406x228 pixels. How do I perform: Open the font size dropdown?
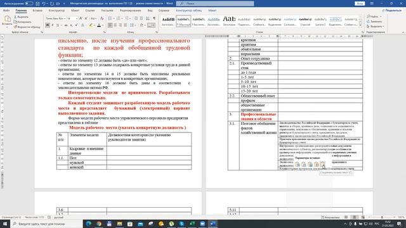point(77,18)
